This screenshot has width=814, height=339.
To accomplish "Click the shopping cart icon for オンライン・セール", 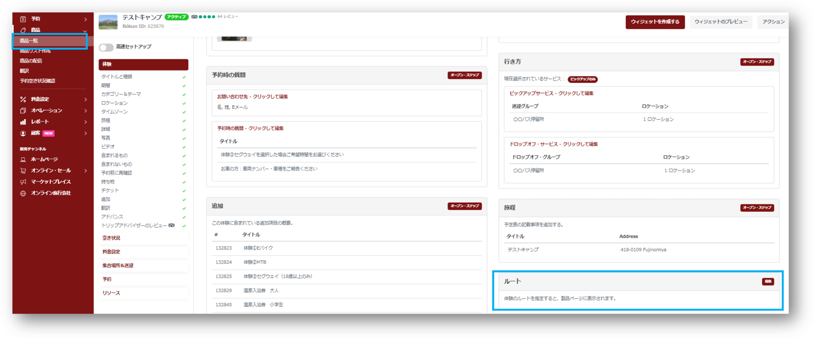I will pos(23,171).
